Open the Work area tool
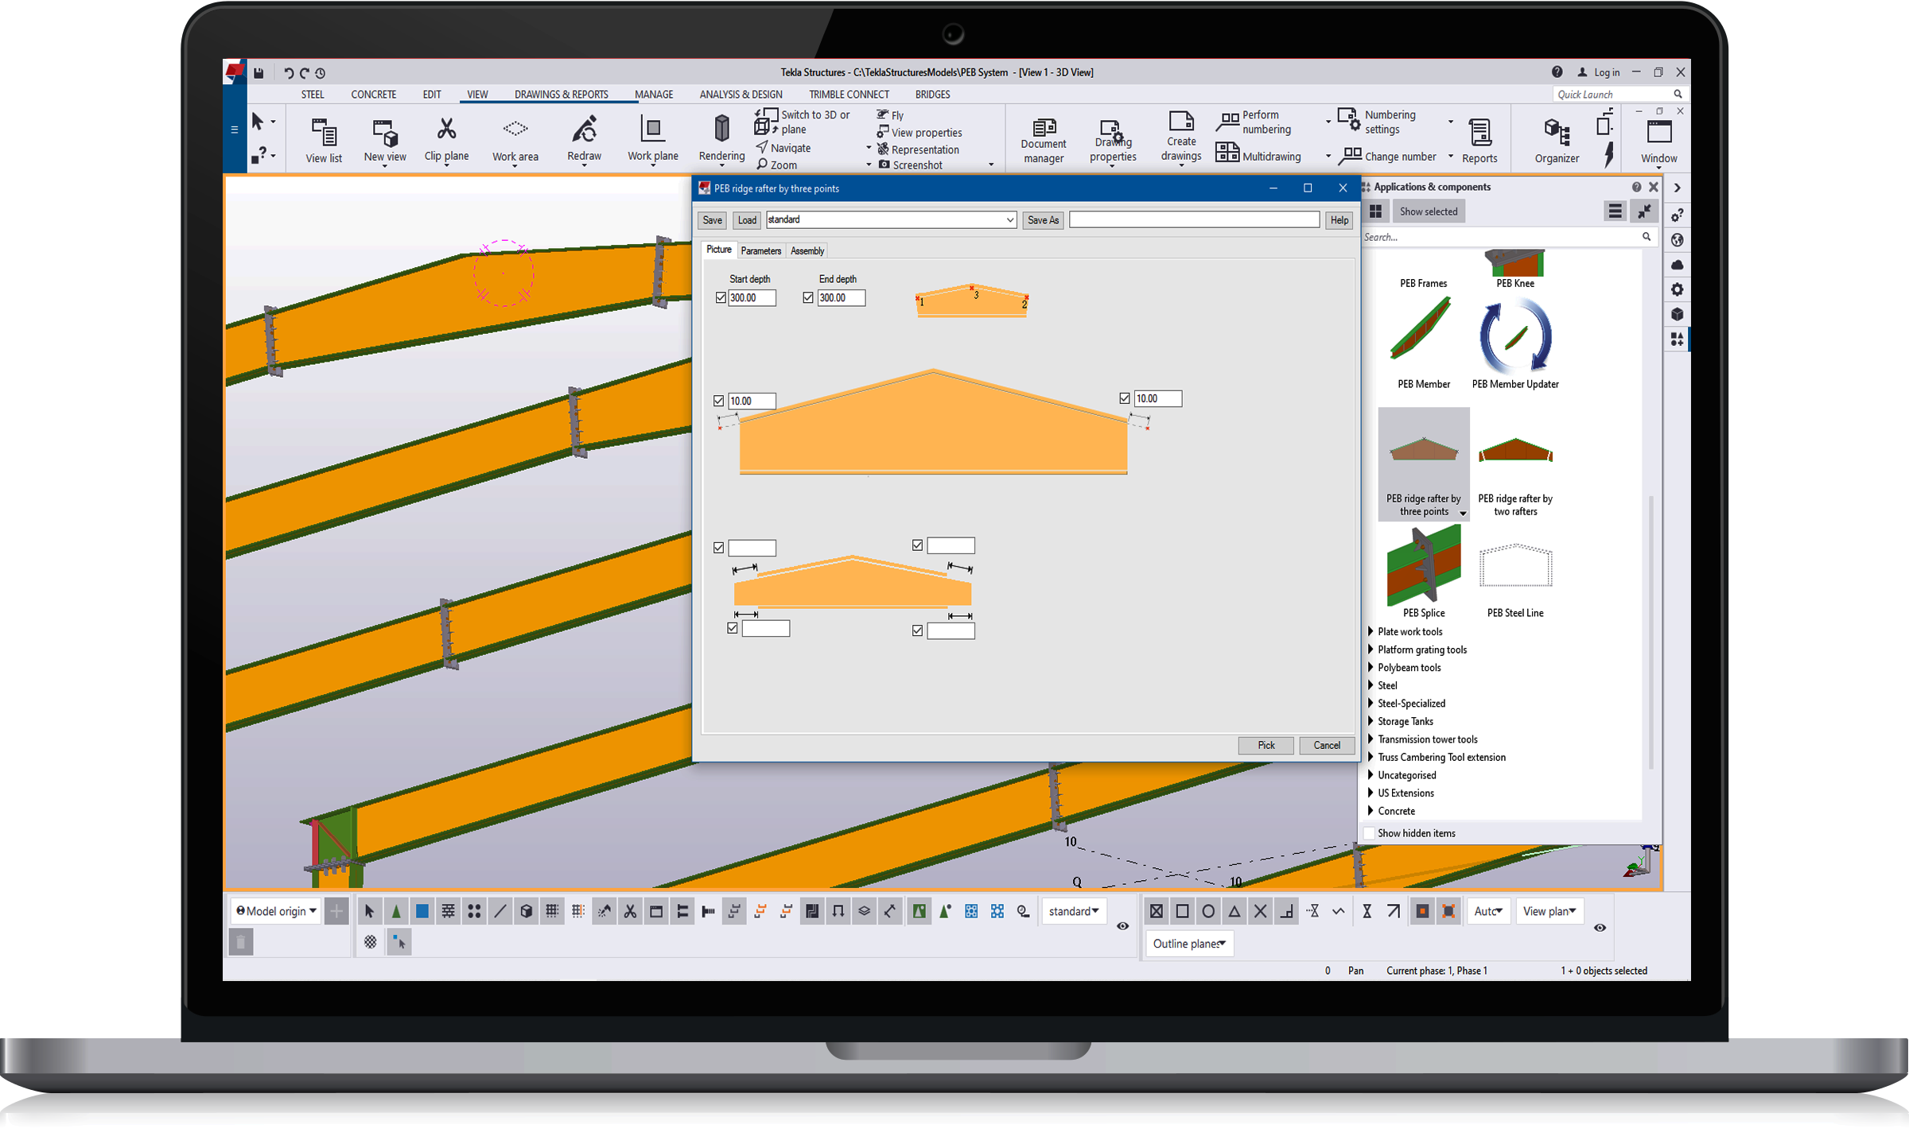The width and height of the screenshot is (1909, 1148). 515,140
